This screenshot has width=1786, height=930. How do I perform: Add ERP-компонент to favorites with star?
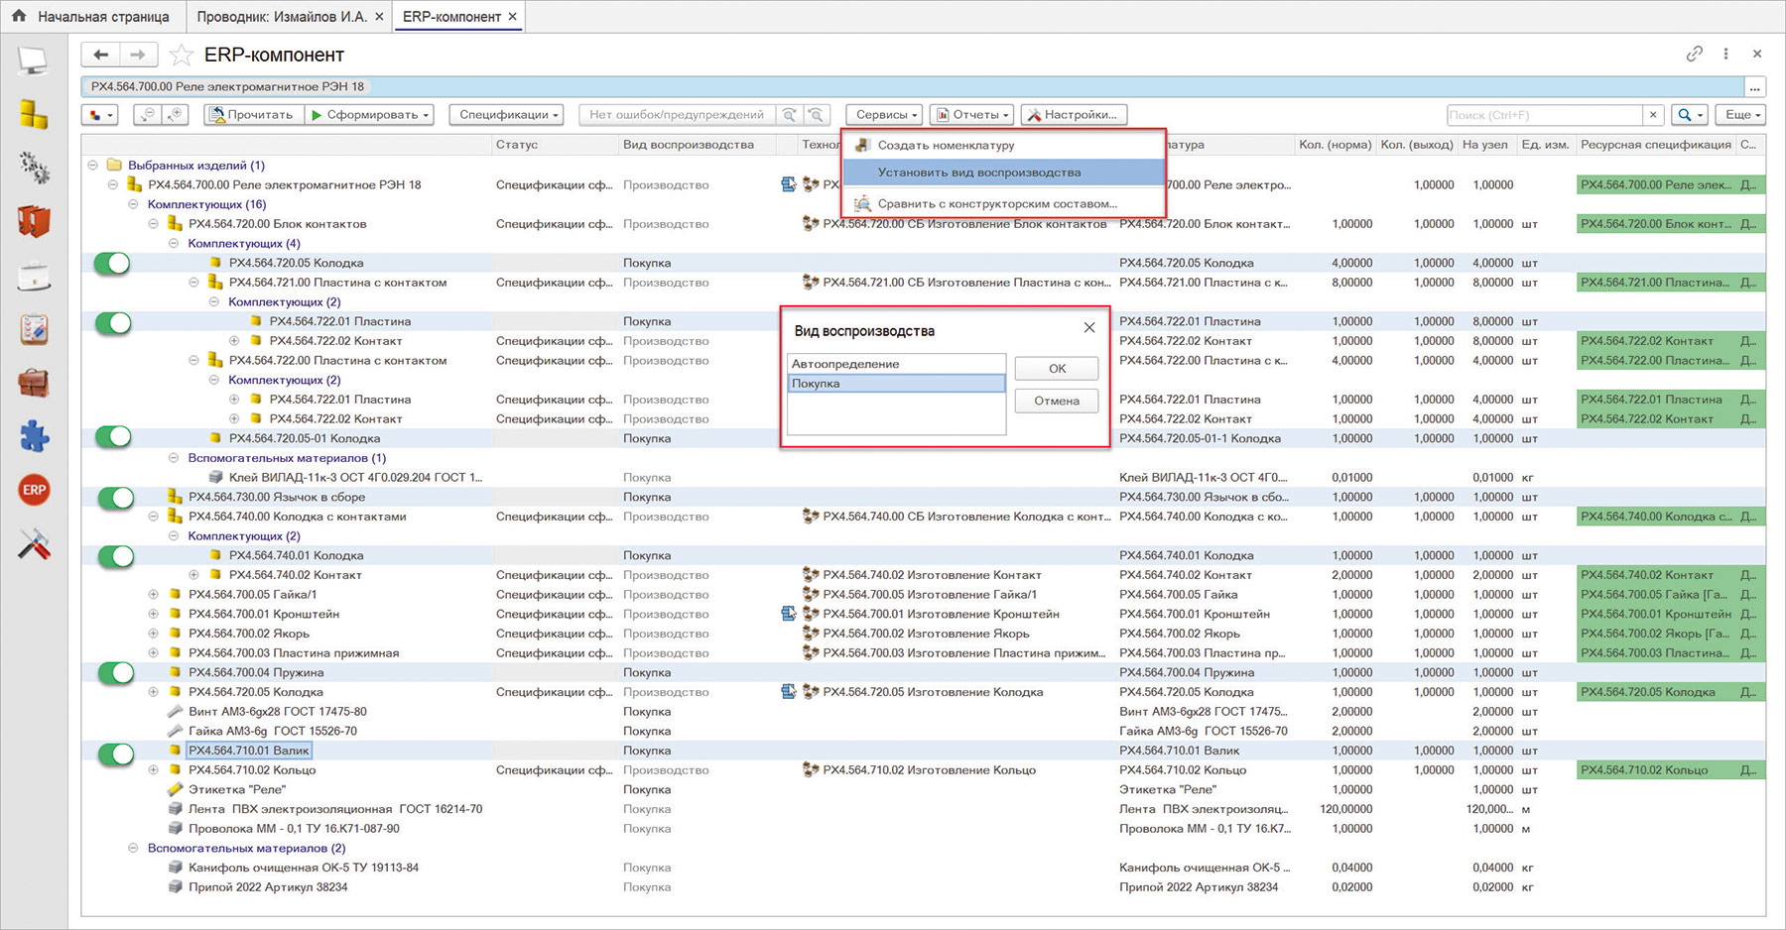(181, 56)
